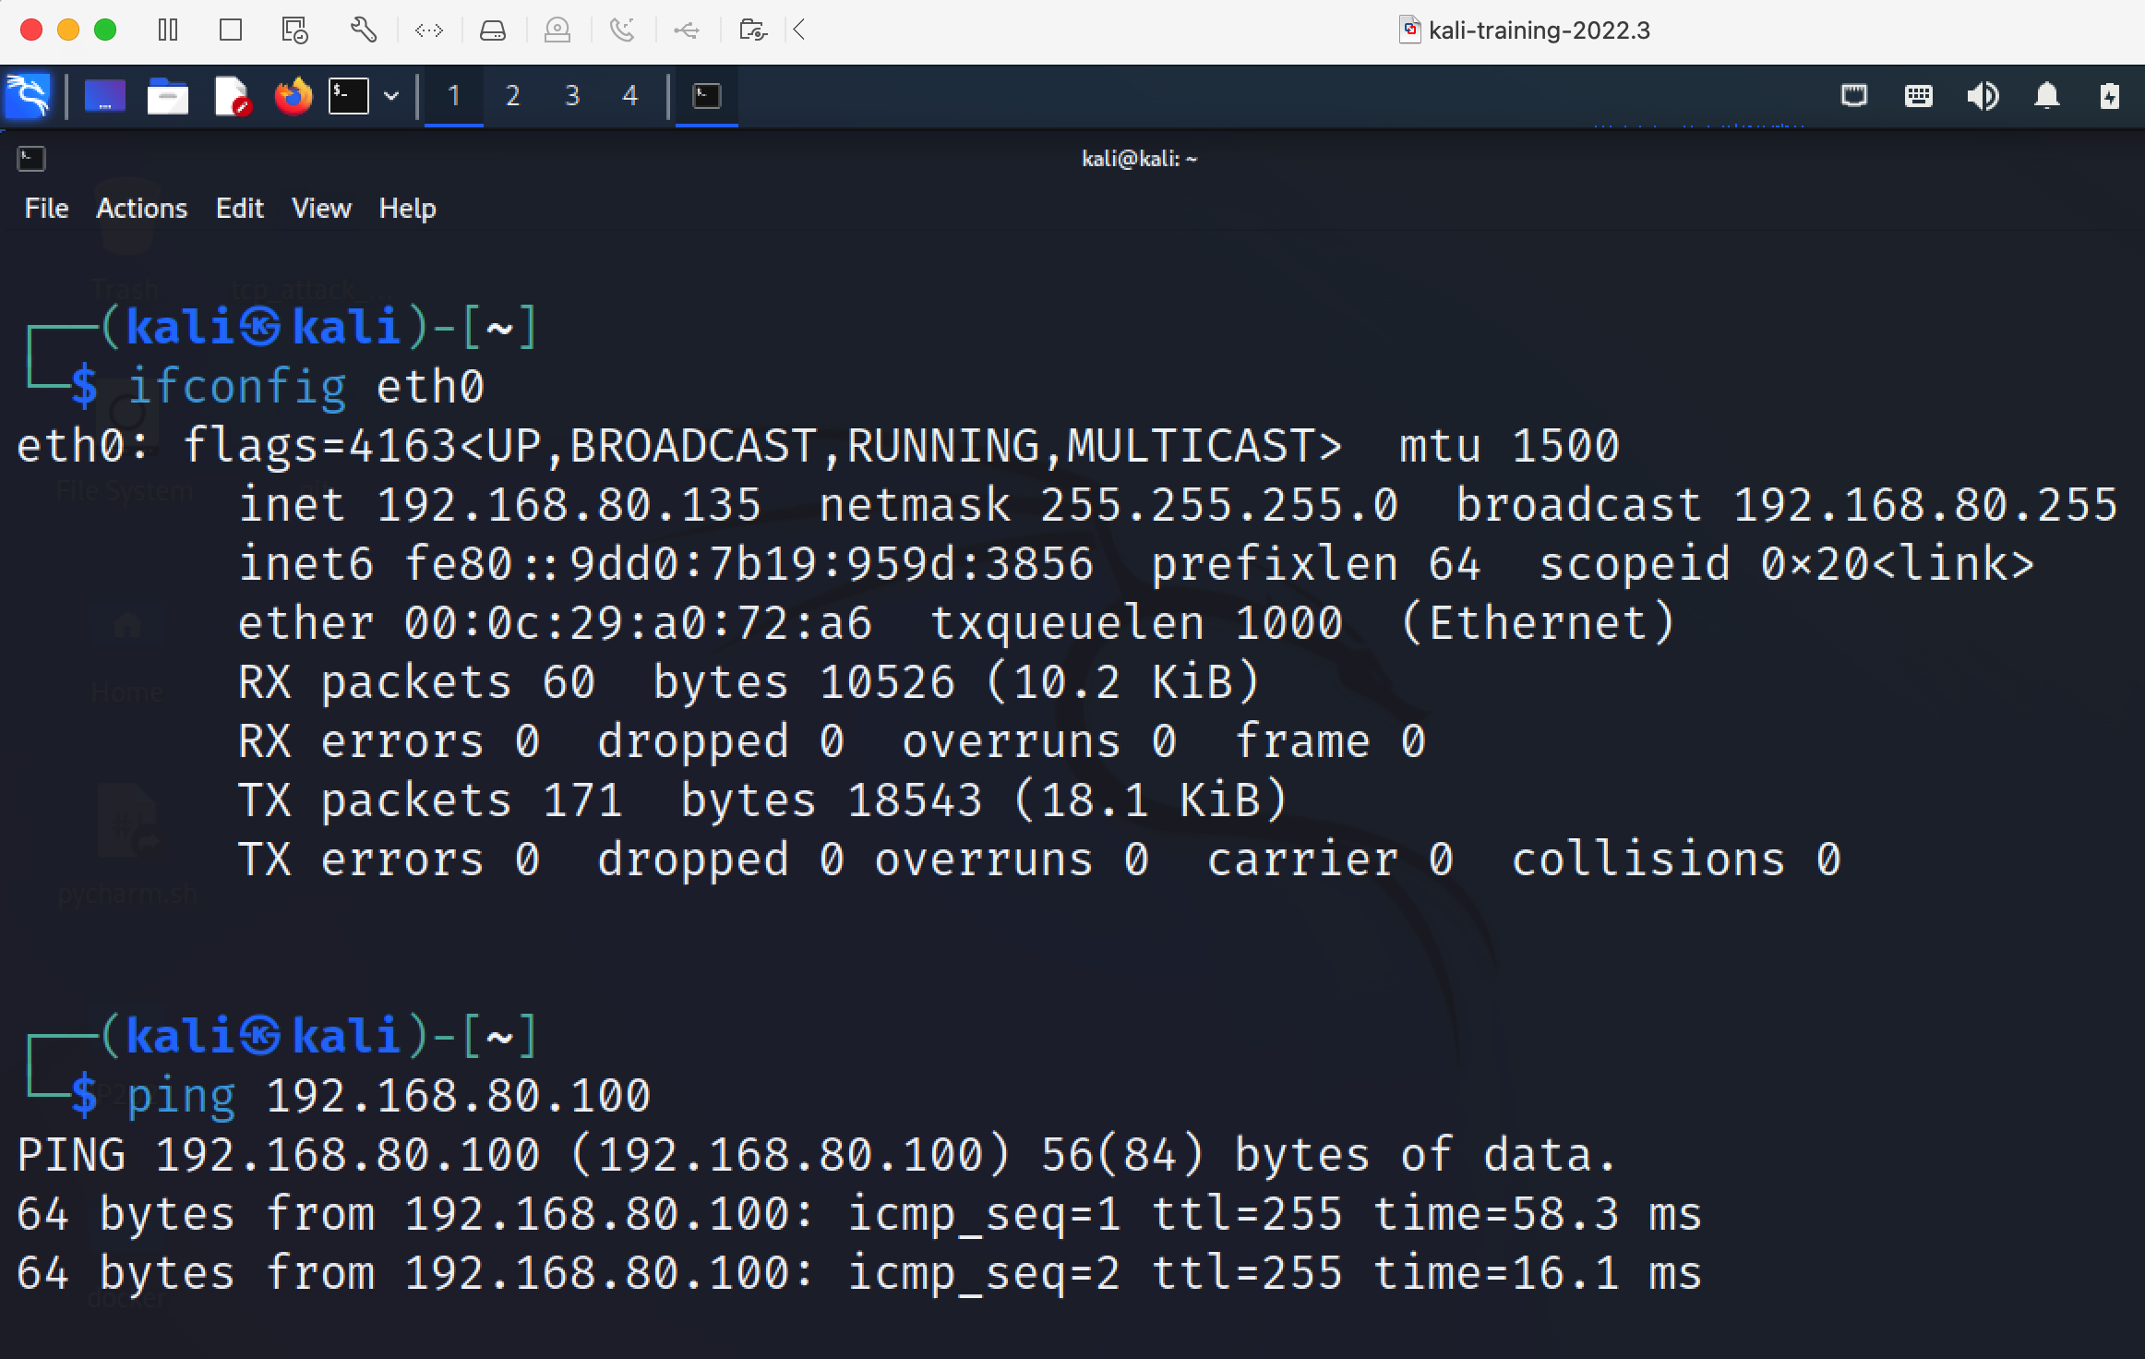Click the network connection tray icon
Screen dimensions: 2145x1359
tap(1854, 96)
